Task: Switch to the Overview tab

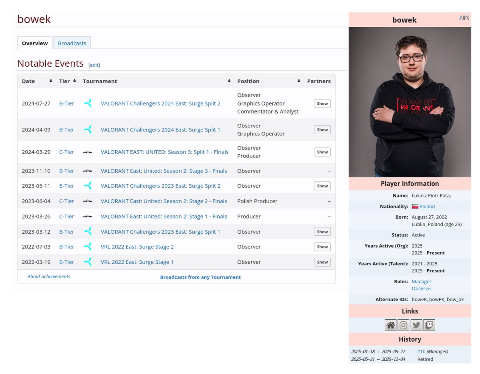Action: 35,43
